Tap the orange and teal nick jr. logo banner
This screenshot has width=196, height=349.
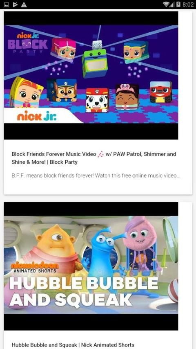37,116
